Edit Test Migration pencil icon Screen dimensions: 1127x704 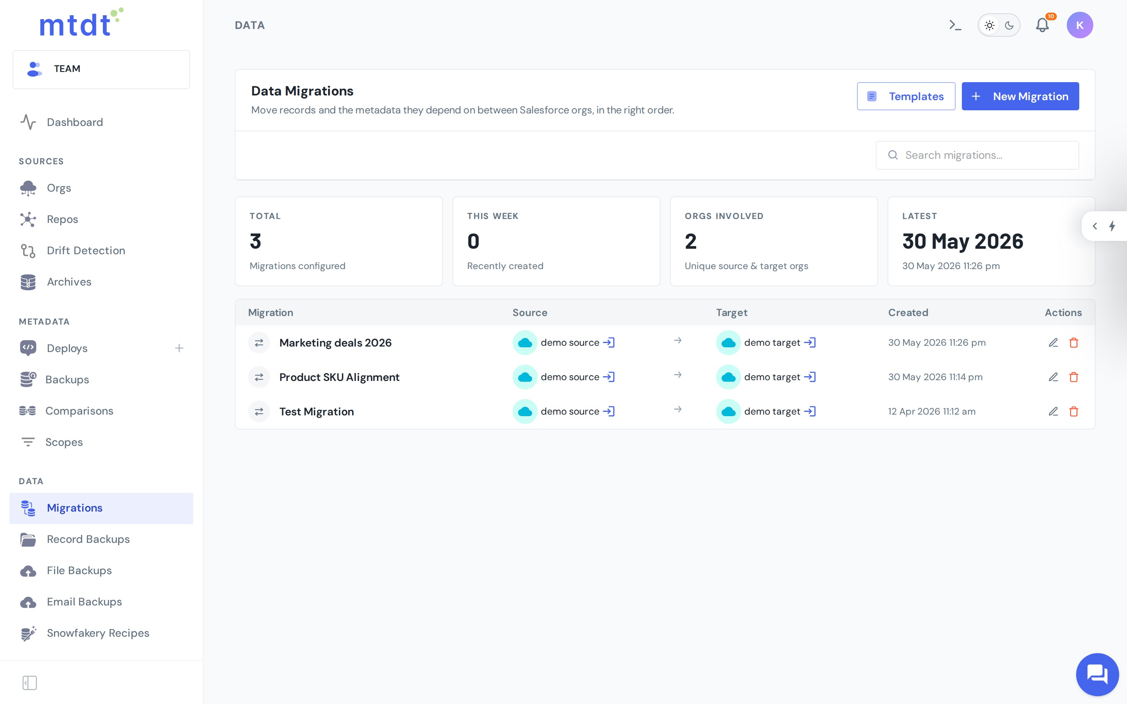[x=1053, y=411]
